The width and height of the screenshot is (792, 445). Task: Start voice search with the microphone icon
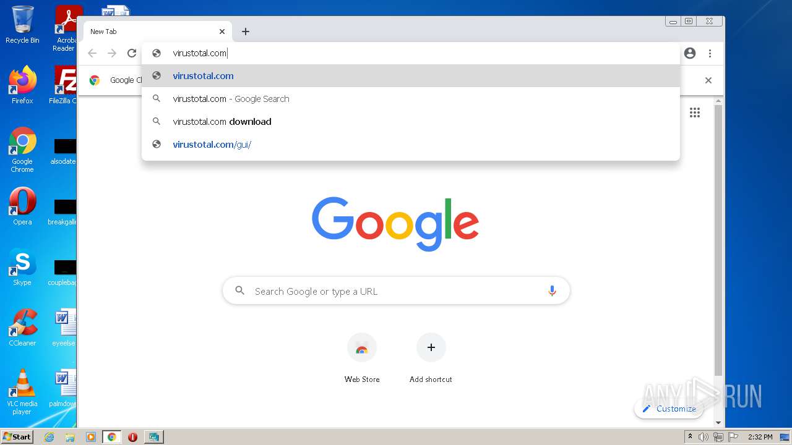click(552, 291)
